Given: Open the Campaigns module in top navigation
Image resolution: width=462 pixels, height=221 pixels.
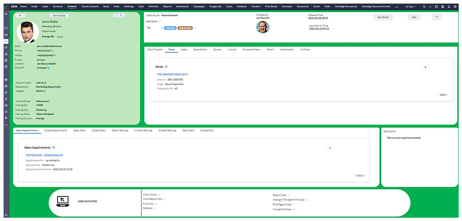Looking at the screenshot, I should (x=199, y=6).
